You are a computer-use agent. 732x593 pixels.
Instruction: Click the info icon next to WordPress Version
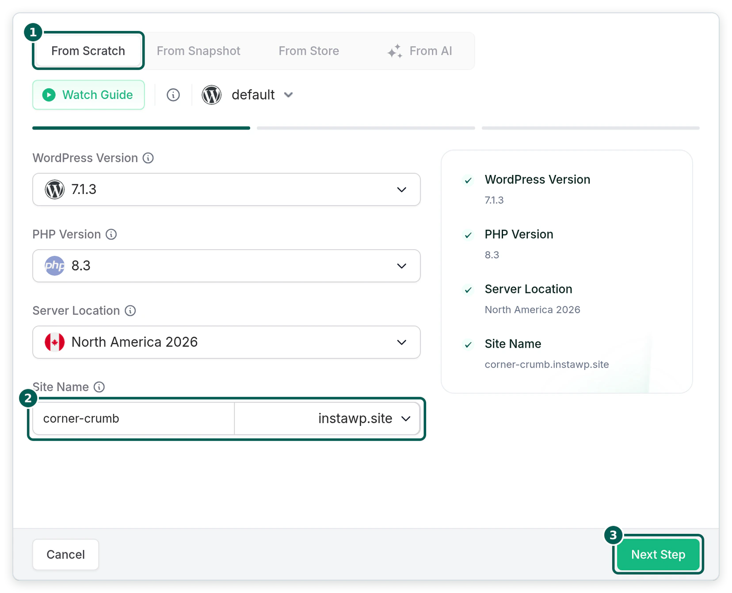pyautogui.click(x=148, y=158)
